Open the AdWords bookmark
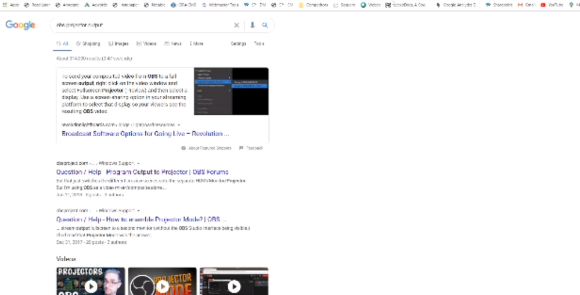 96,5
